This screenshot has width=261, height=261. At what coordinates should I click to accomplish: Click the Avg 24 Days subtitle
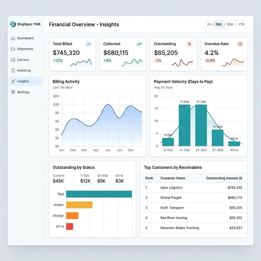click(163, 87)
